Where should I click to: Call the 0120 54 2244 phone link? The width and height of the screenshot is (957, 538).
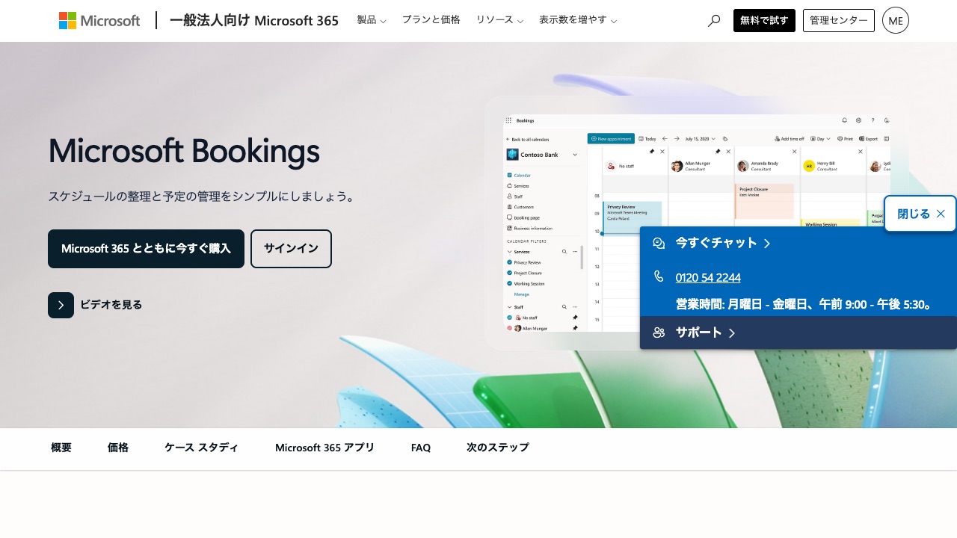tap(708, 277)
